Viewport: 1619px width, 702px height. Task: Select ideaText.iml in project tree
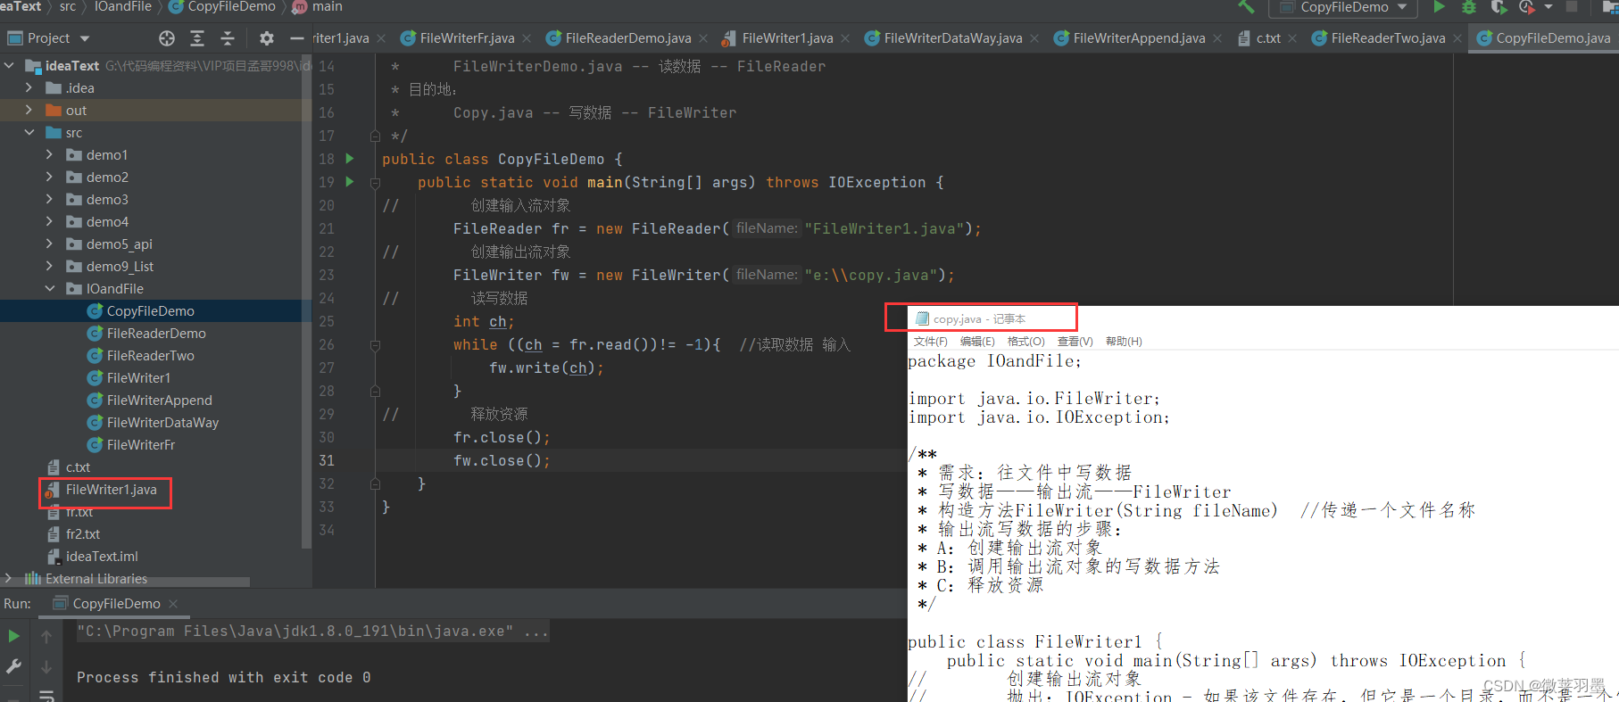[x=102, y=556]
